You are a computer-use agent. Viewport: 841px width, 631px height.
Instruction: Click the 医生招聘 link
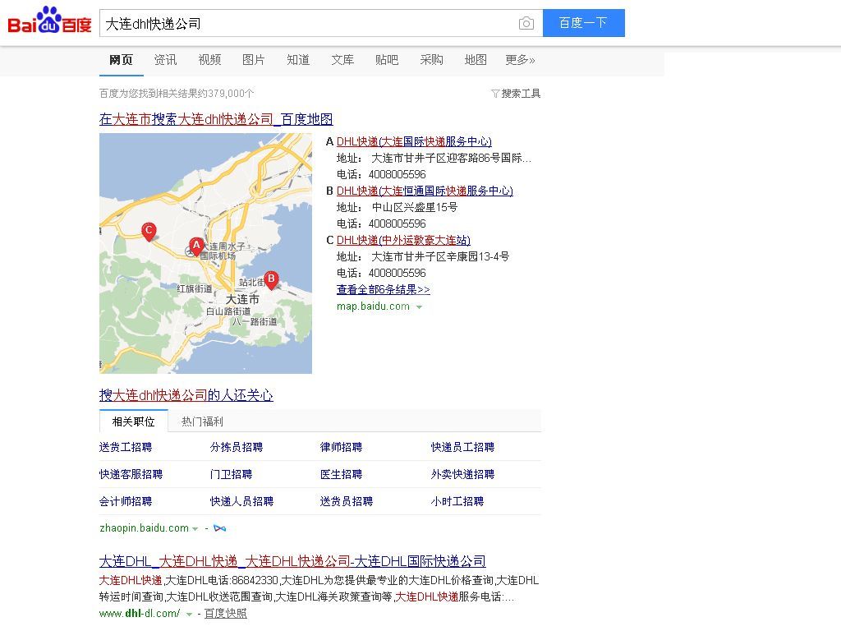(x=341, y=474)
